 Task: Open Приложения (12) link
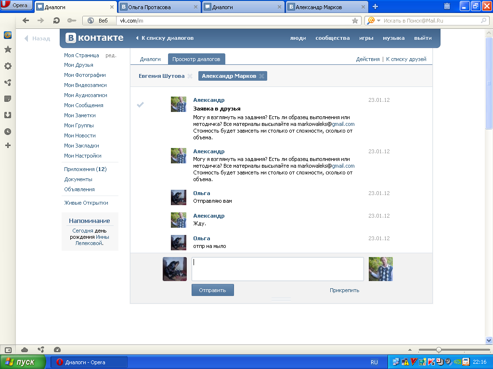tap(85, 169)
